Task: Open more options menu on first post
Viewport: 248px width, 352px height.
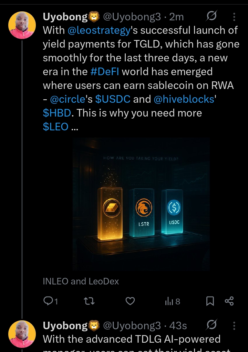Action: click(x=234, y=17)
